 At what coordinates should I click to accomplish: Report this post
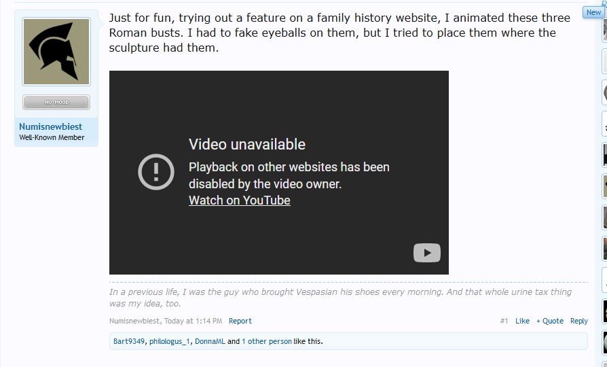pos(240,321)
